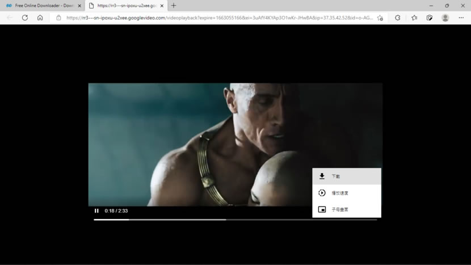Seek using the video progress bar
The image size is (471, 265).
tap(235, 220)
